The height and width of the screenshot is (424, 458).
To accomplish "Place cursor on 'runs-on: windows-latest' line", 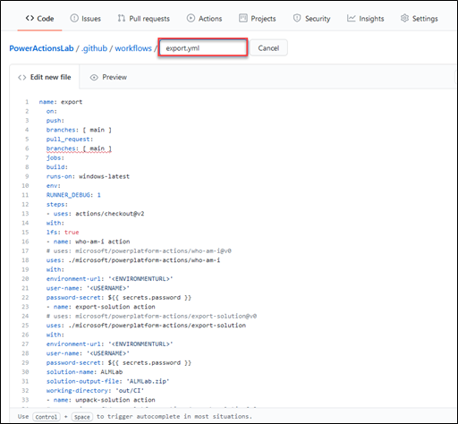I will (x=88, y=176).
